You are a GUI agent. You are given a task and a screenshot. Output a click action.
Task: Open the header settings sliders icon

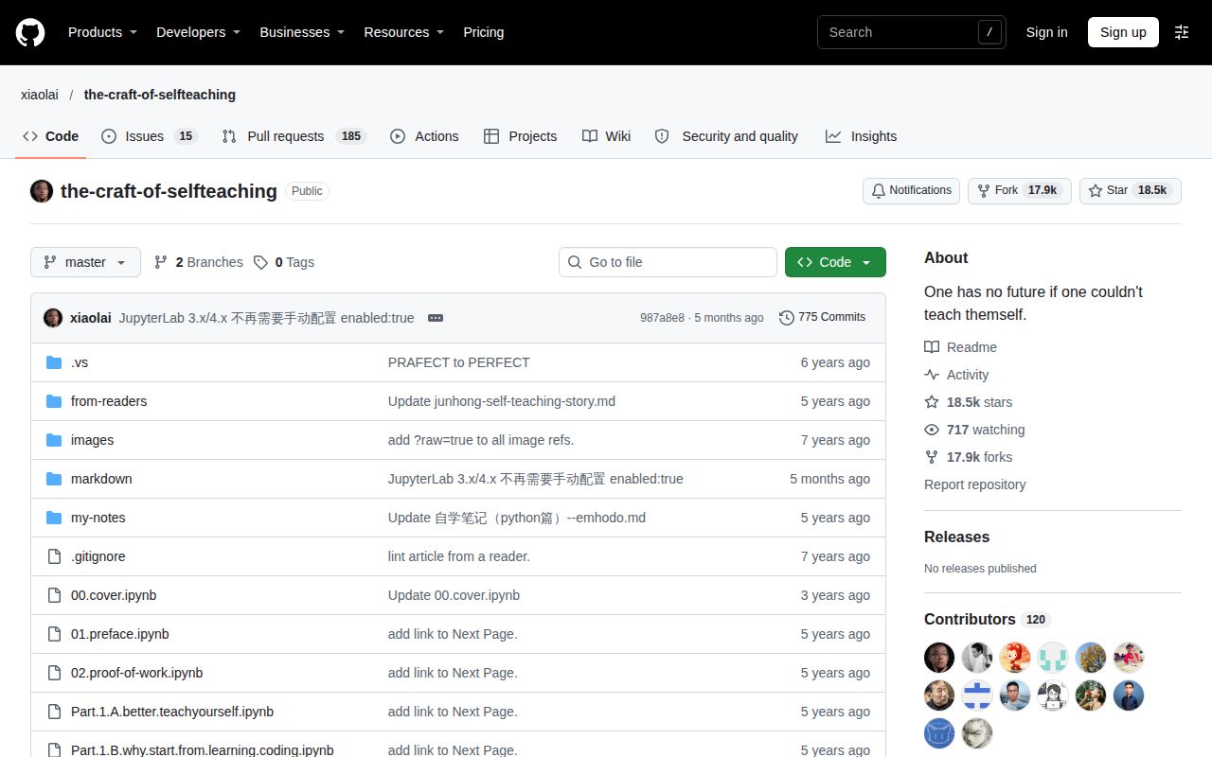pyautogui.click(x=1182, y=32)
